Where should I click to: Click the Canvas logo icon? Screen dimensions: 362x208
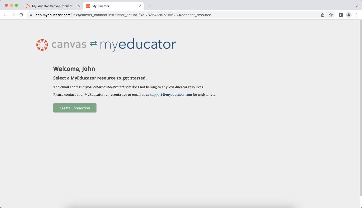point(42,45)
